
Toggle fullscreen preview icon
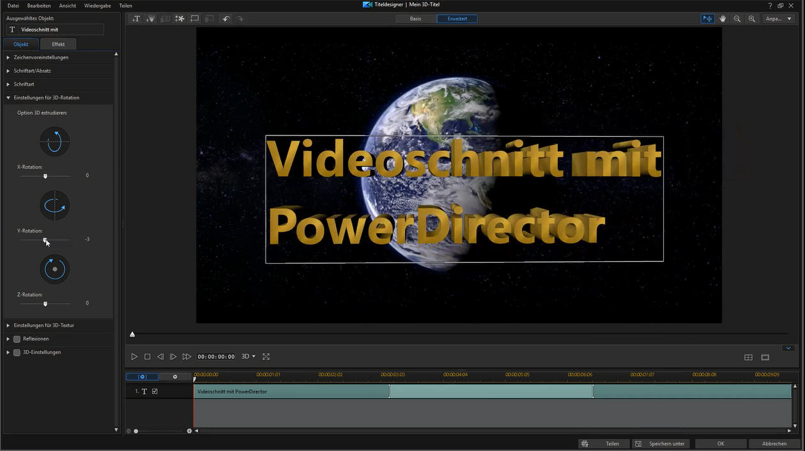coord(266,356)
